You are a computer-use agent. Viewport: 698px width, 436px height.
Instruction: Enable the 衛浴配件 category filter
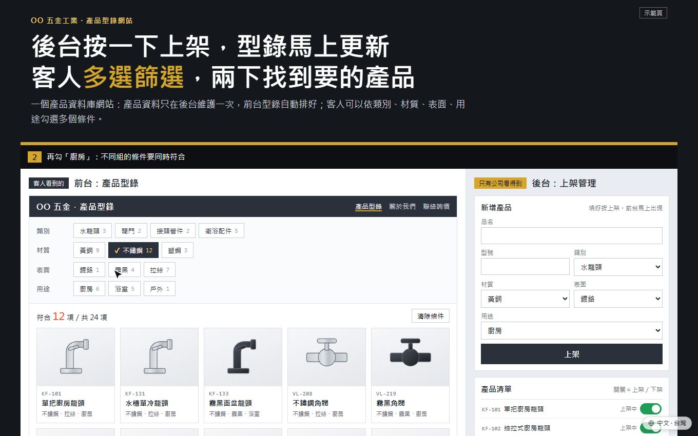click(x=221, y=231)
